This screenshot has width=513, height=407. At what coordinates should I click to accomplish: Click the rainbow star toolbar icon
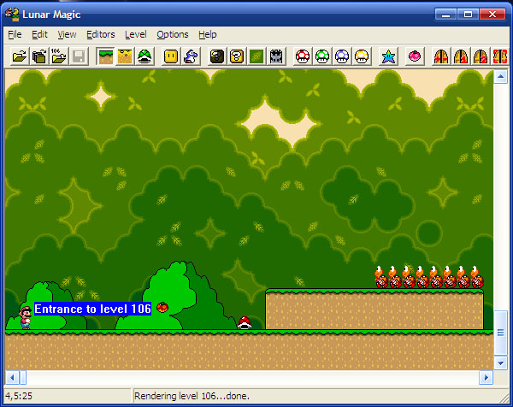coord(388,56)
